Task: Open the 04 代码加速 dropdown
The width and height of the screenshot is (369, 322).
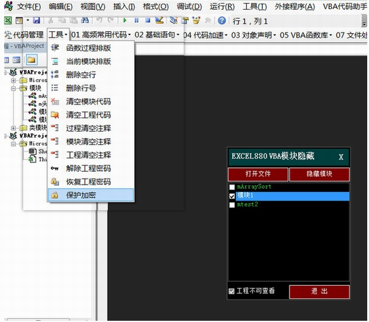Action: 205,35
